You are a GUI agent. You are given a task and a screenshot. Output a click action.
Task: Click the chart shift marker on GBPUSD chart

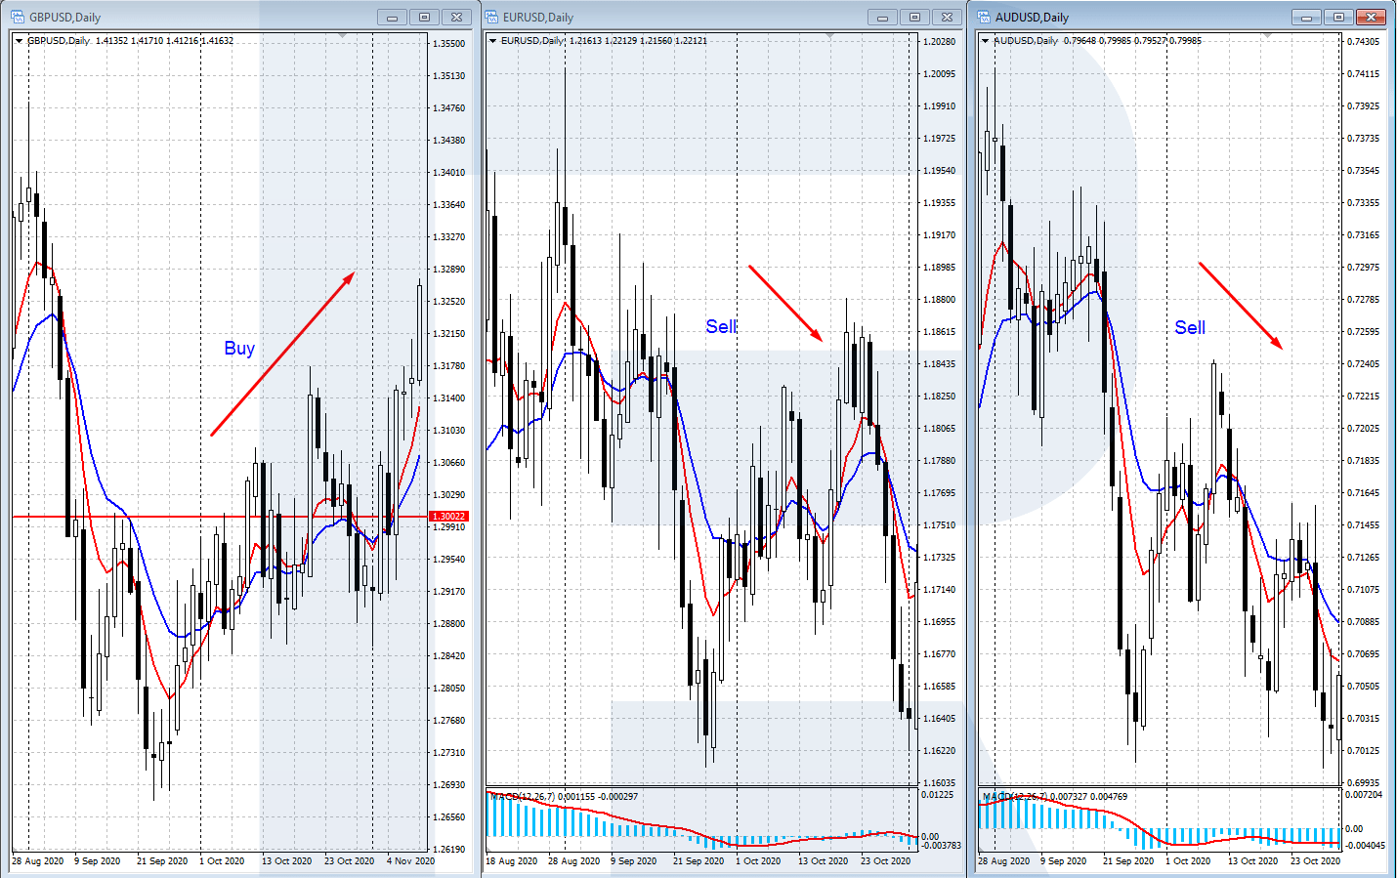(342, 36)
